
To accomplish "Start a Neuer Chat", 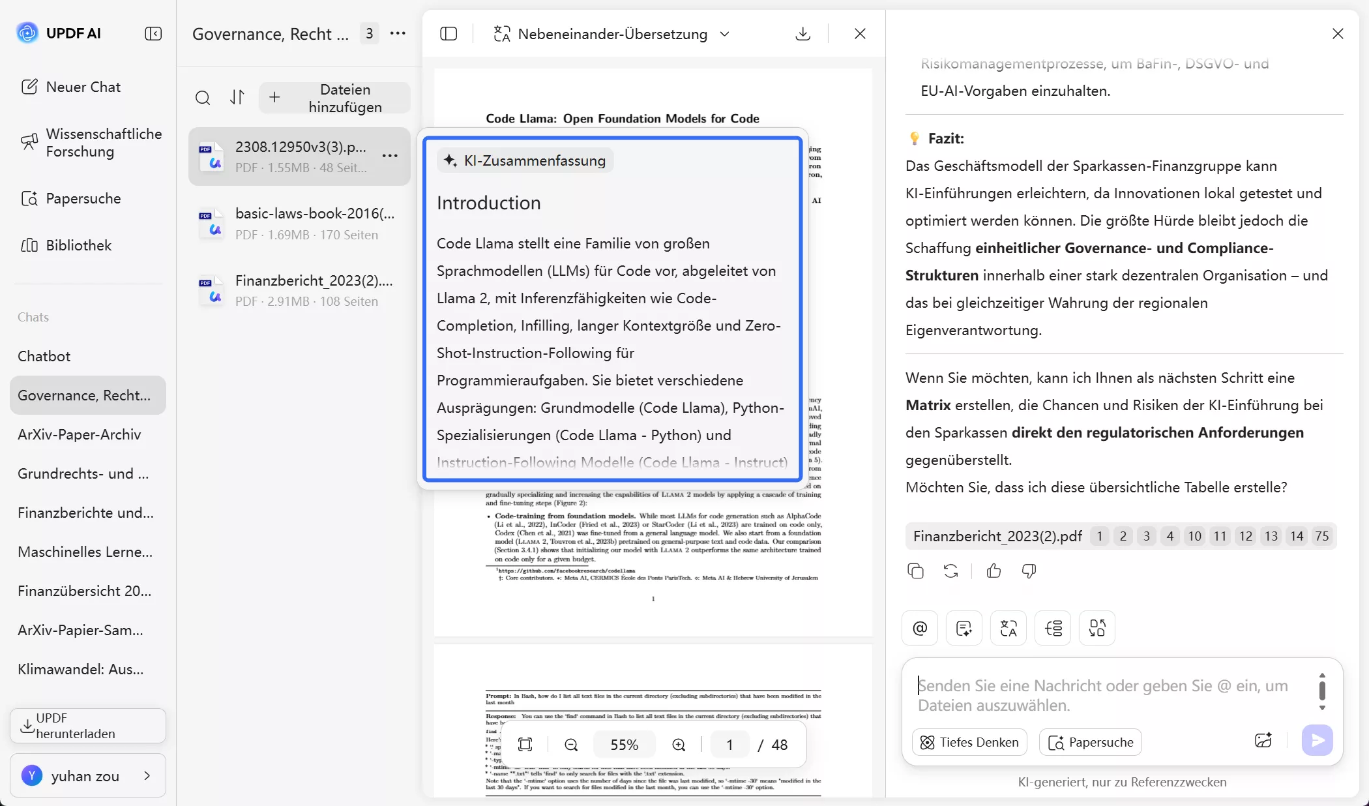I will click(x=82, y=87).
